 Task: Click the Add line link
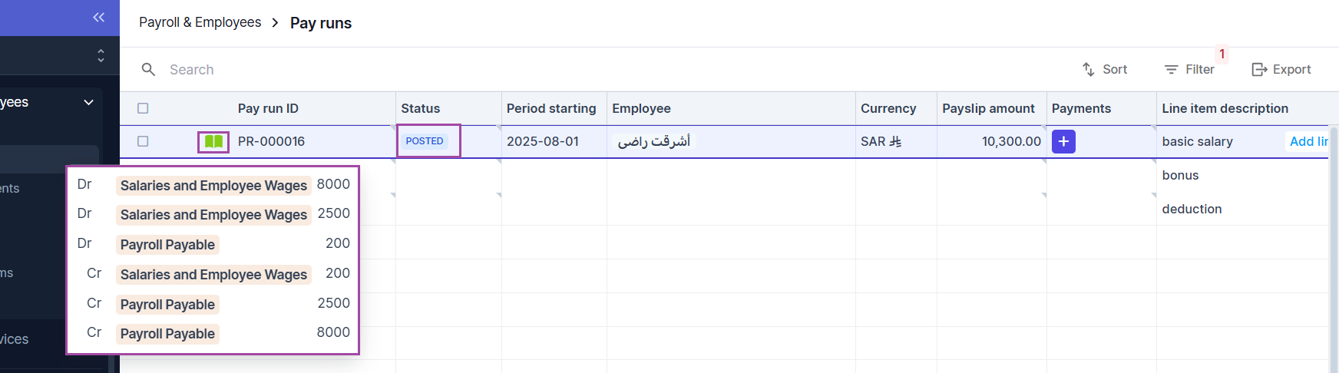point(1308,141)
